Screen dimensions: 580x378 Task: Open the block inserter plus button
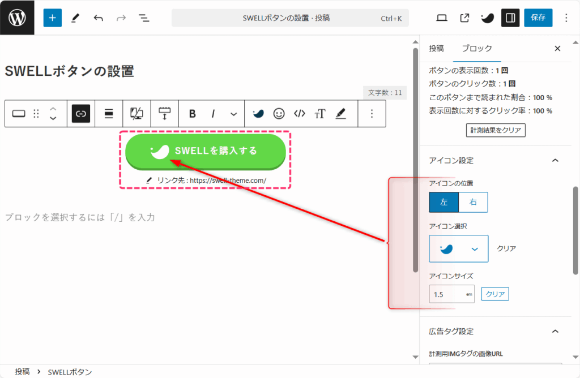click(x=52, y=18)
